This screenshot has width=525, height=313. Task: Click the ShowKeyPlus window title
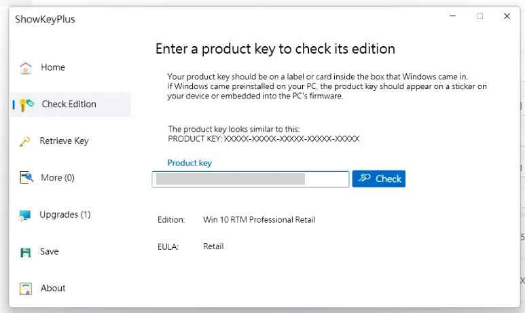click(45, 20)
